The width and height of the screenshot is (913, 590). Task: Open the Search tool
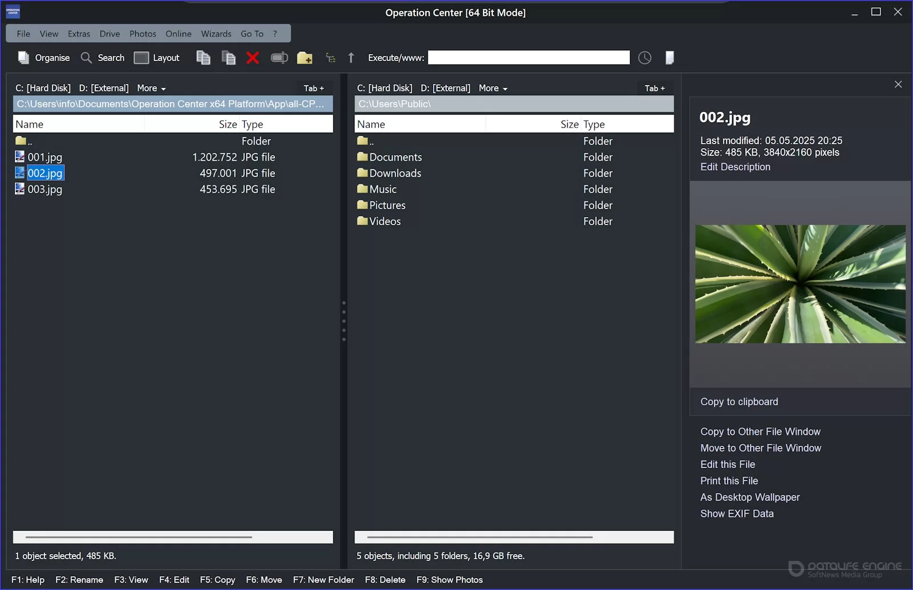click(x=103, y=58)
